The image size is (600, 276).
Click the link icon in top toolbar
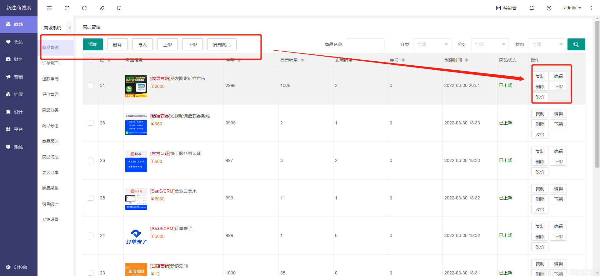102,8
